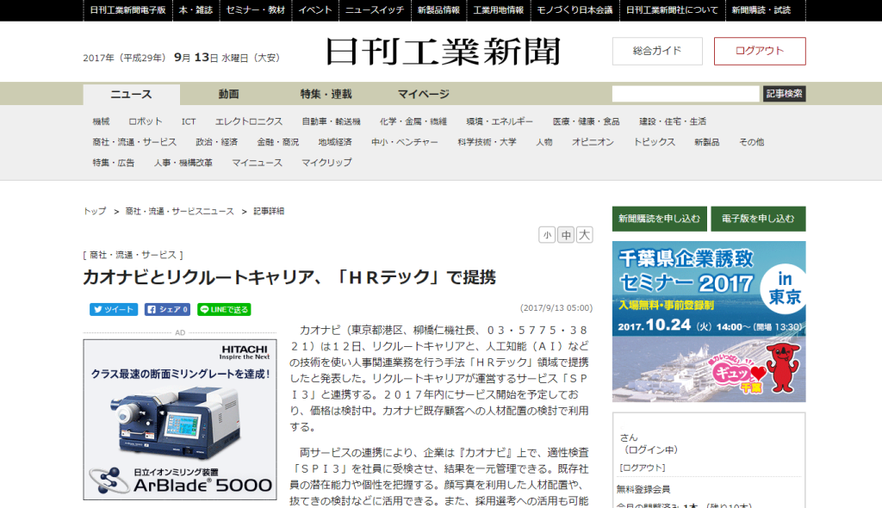Open 新製品情報 in the top bar
This screenshot has width=882, height=508.
(438, 10)
